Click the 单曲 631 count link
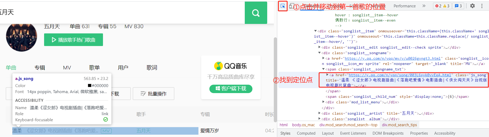This screenshot has width=489, height=137. [x=79, y=26]
